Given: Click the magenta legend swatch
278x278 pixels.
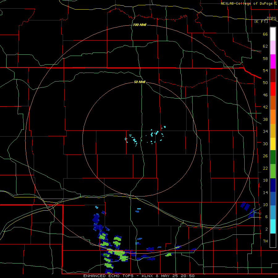Looking at the screenshot, I should (x=273, y=61).
